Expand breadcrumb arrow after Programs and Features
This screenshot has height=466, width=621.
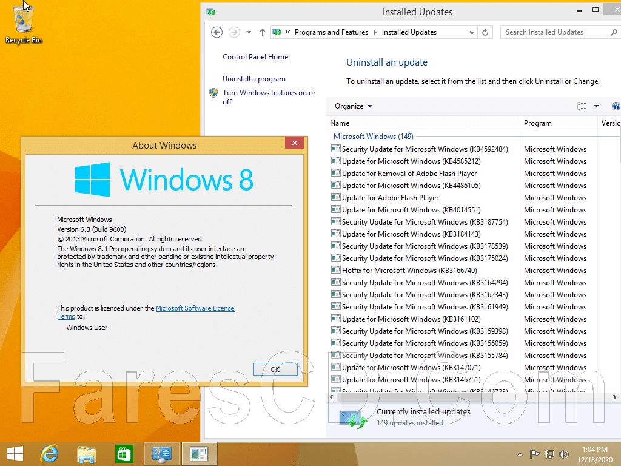coord(375,32)
